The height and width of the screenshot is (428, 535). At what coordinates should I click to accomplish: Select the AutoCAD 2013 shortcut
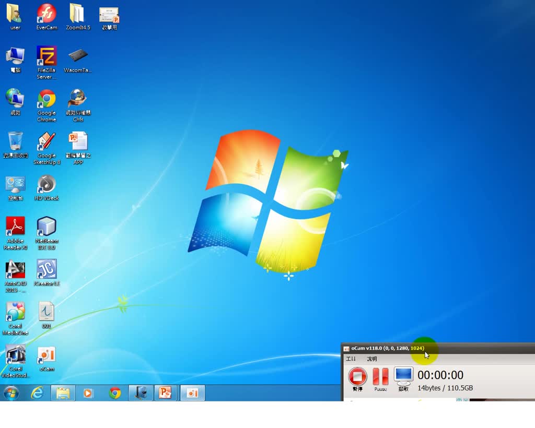click(15, 276)
